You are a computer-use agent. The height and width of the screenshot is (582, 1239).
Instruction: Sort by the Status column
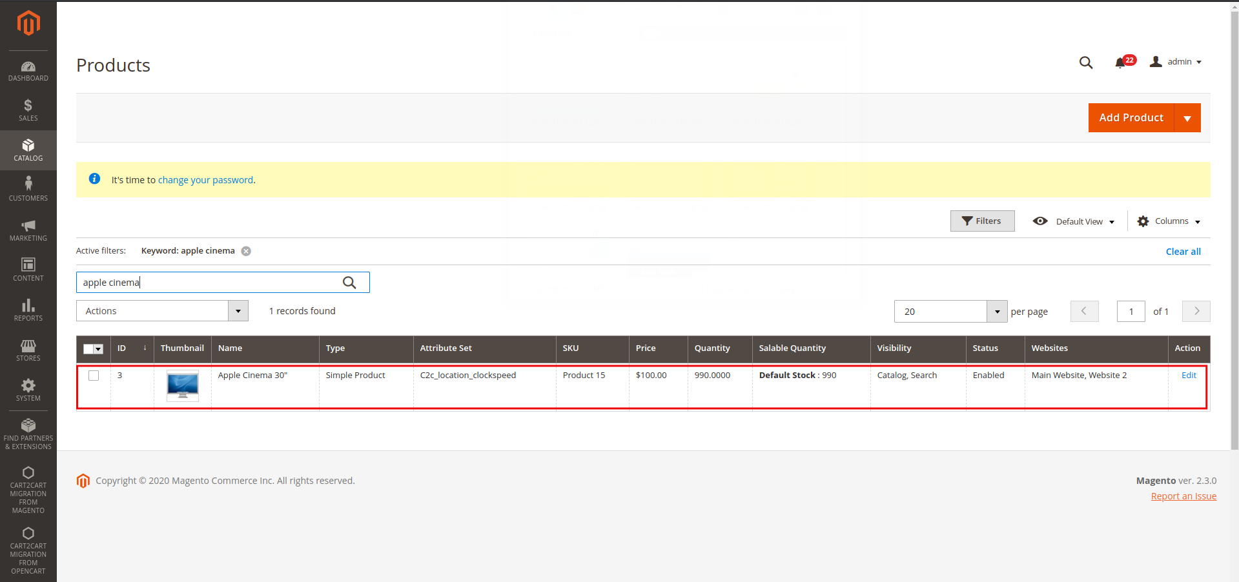tap(995, 348)
